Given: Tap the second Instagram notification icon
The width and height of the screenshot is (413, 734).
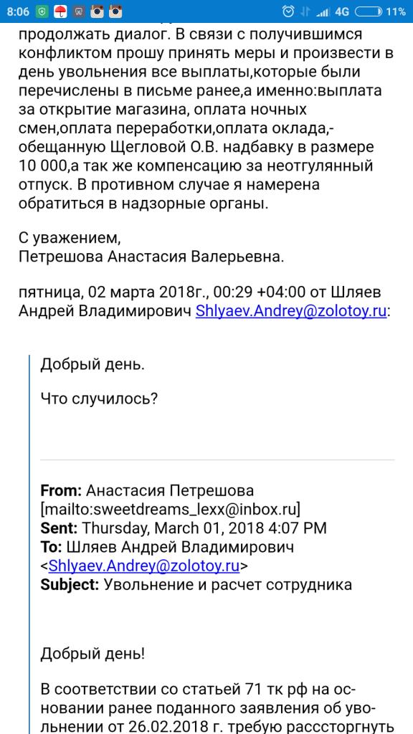Looking at the screenshot, I should pyautogui.click(x=115, y=11).
